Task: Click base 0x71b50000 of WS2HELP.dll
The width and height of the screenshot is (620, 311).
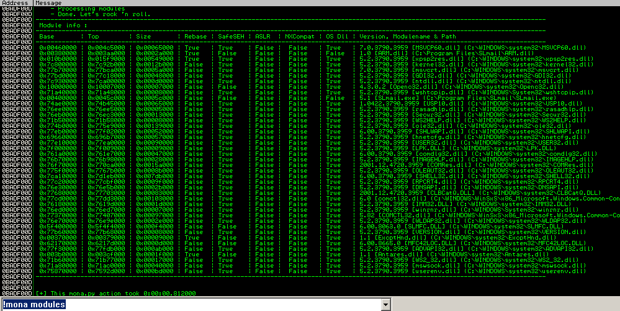Action: point(58,120)
